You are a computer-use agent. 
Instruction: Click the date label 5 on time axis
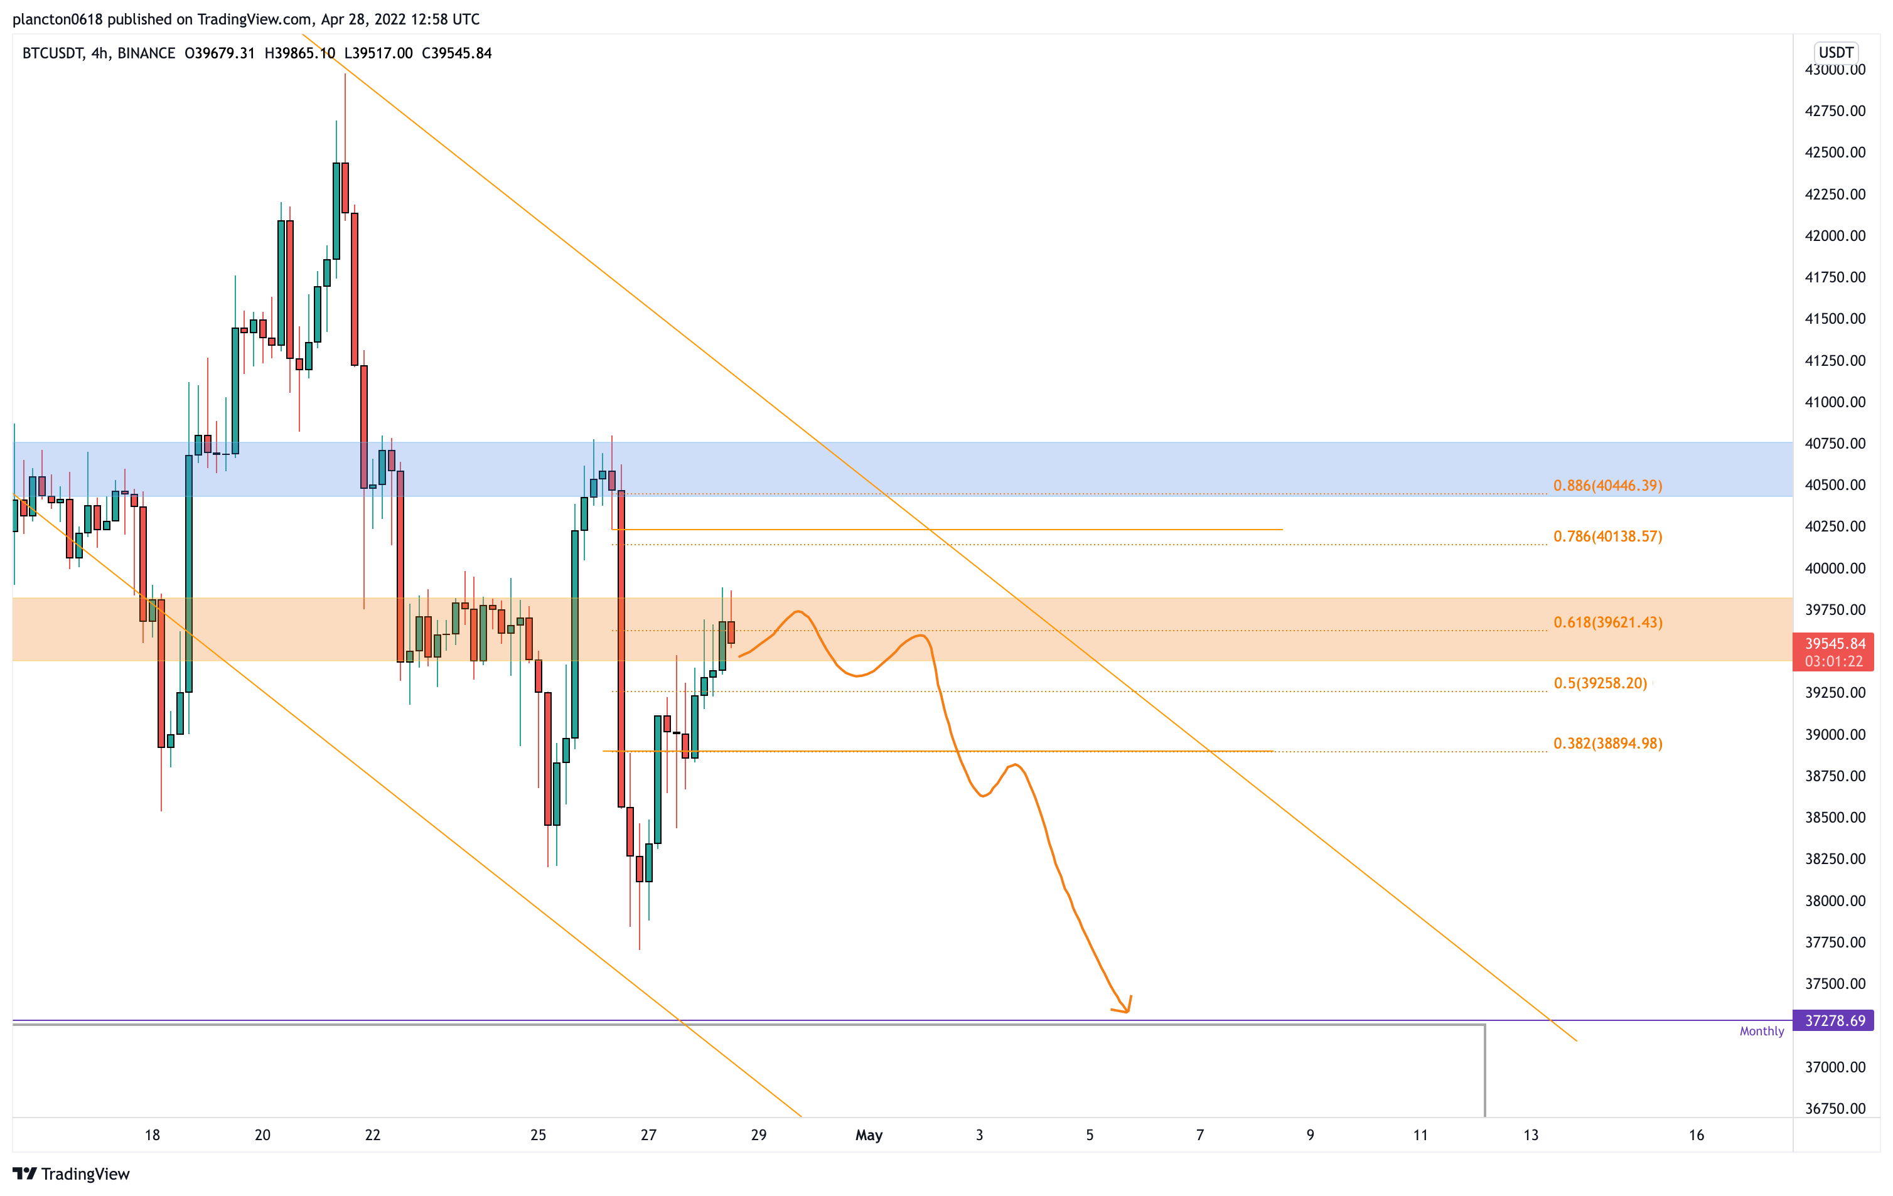pyautogui.click(x=1090, y=1135)
